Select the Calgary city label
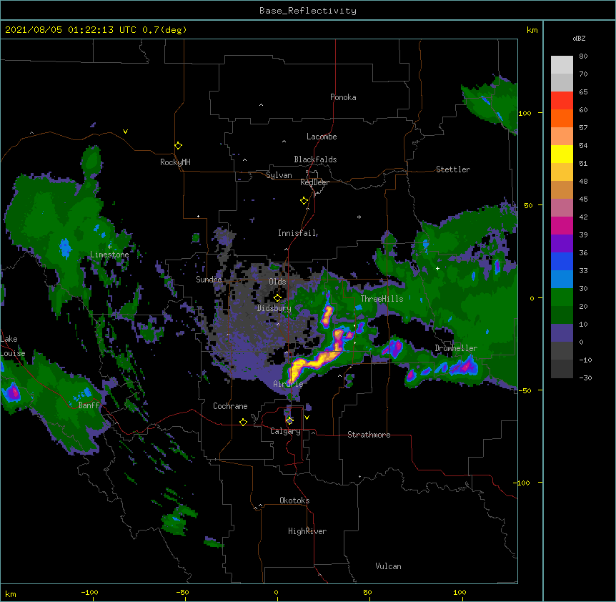Screen dimensions: 616x602 pyautogui.click(x=285, y=431)
